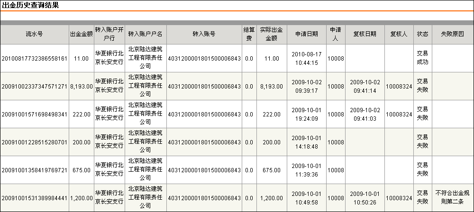Click application date 2009-10-01 10:49:58

point(307,198)
